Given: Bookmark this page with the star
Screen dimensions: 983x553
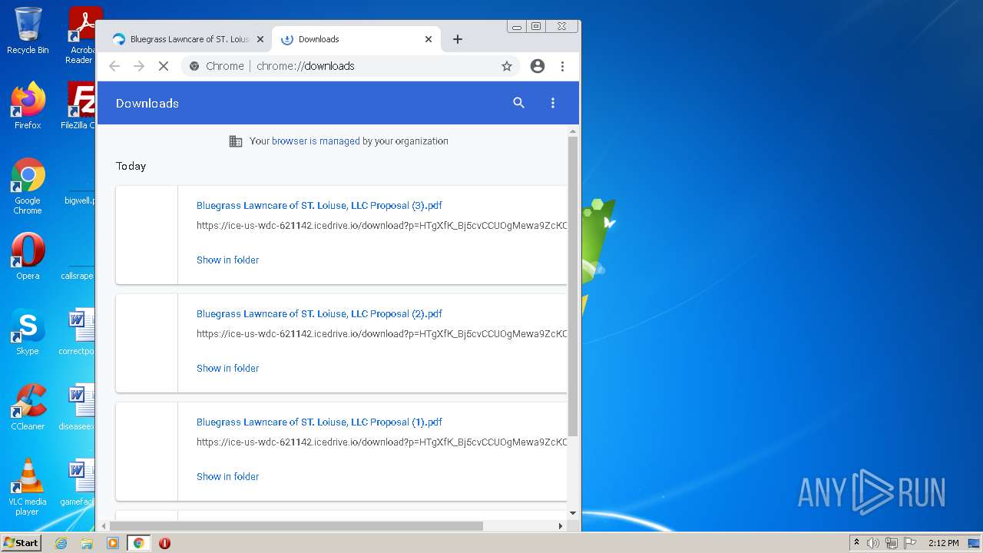Looking at the screenshot, I should point(507,66).
